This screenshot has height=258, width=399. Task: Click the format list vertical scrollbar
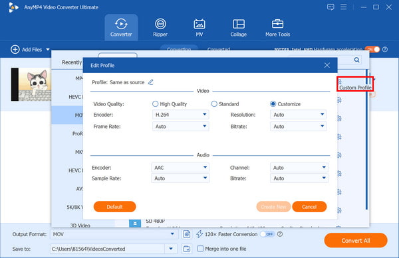coord(366,139)
